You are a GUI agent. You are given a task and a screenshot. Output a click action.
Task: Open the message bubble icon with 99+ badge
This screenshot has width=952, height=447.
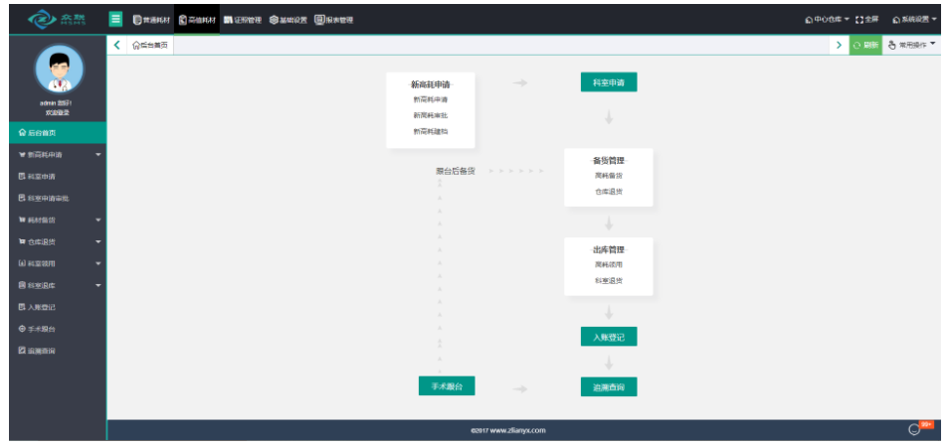pos(915,429)
